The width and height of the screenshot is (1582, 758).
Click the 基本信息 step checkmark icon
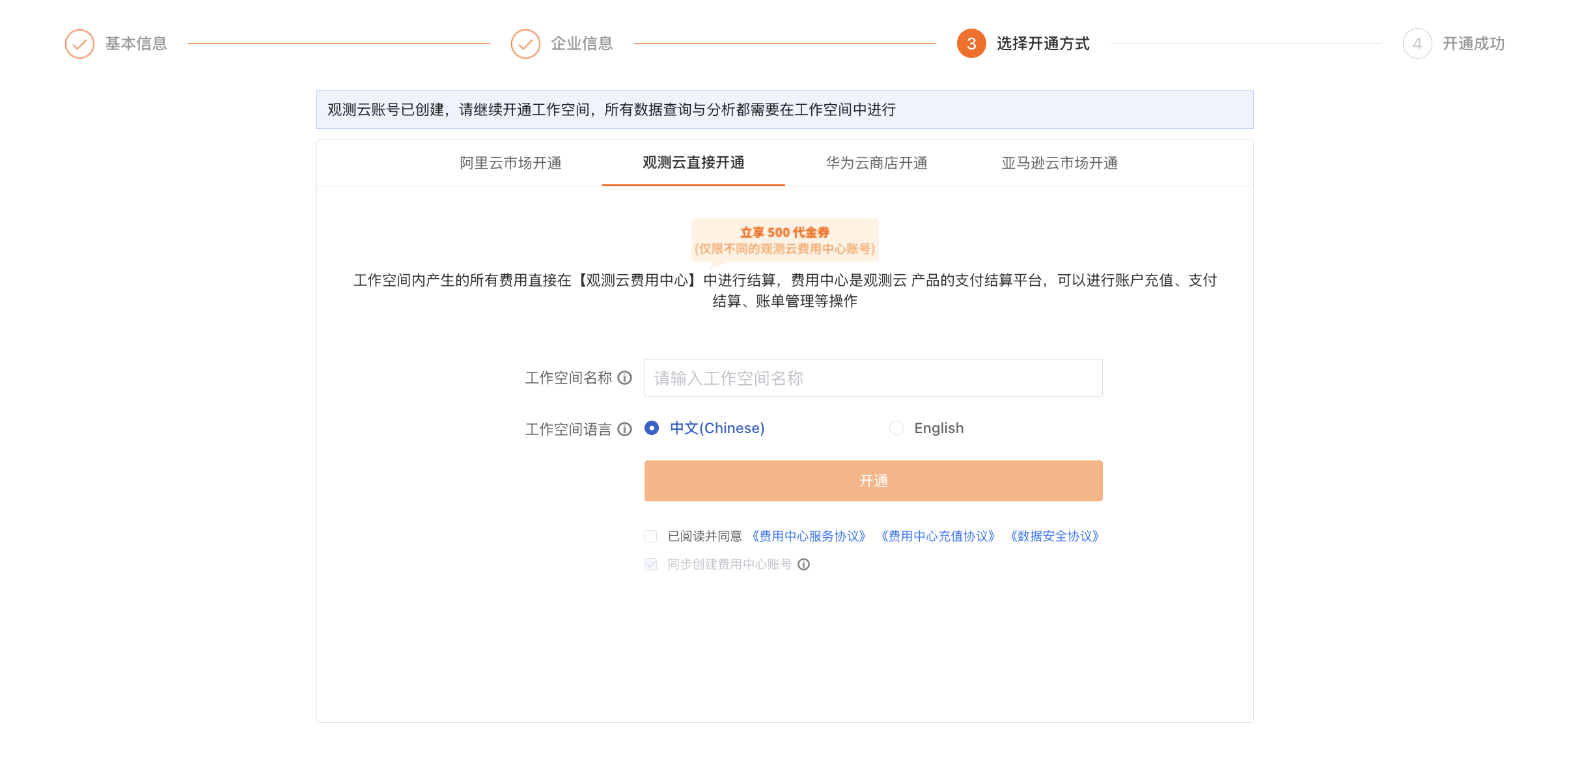[x=79, y=44]
